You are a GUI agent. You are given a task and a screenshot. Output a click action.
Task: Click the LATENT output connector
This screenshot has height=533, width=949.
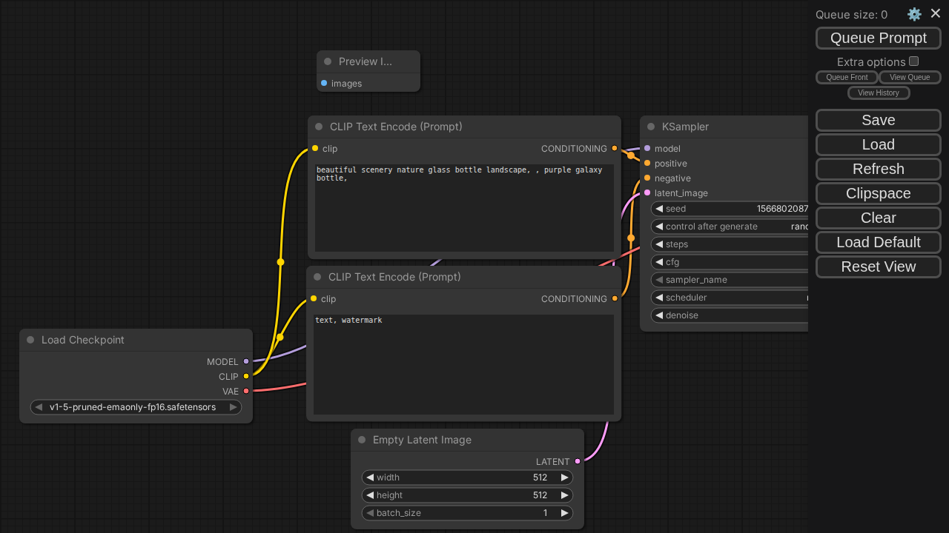point(578,461)
